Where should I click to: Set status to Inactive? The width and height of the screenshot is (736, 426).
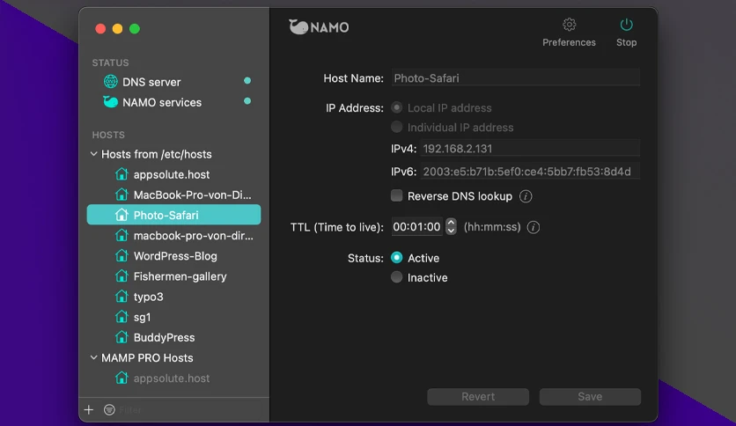[397, 277]
